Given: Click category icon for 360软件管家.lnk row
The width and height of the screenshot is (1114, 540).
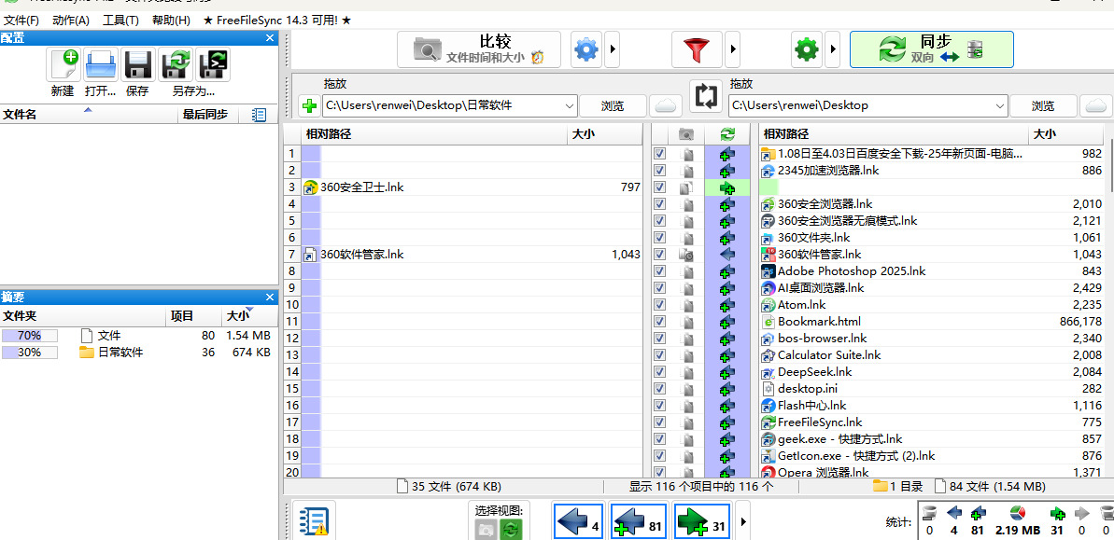Looking at the screenshot, I should (686, 254).
